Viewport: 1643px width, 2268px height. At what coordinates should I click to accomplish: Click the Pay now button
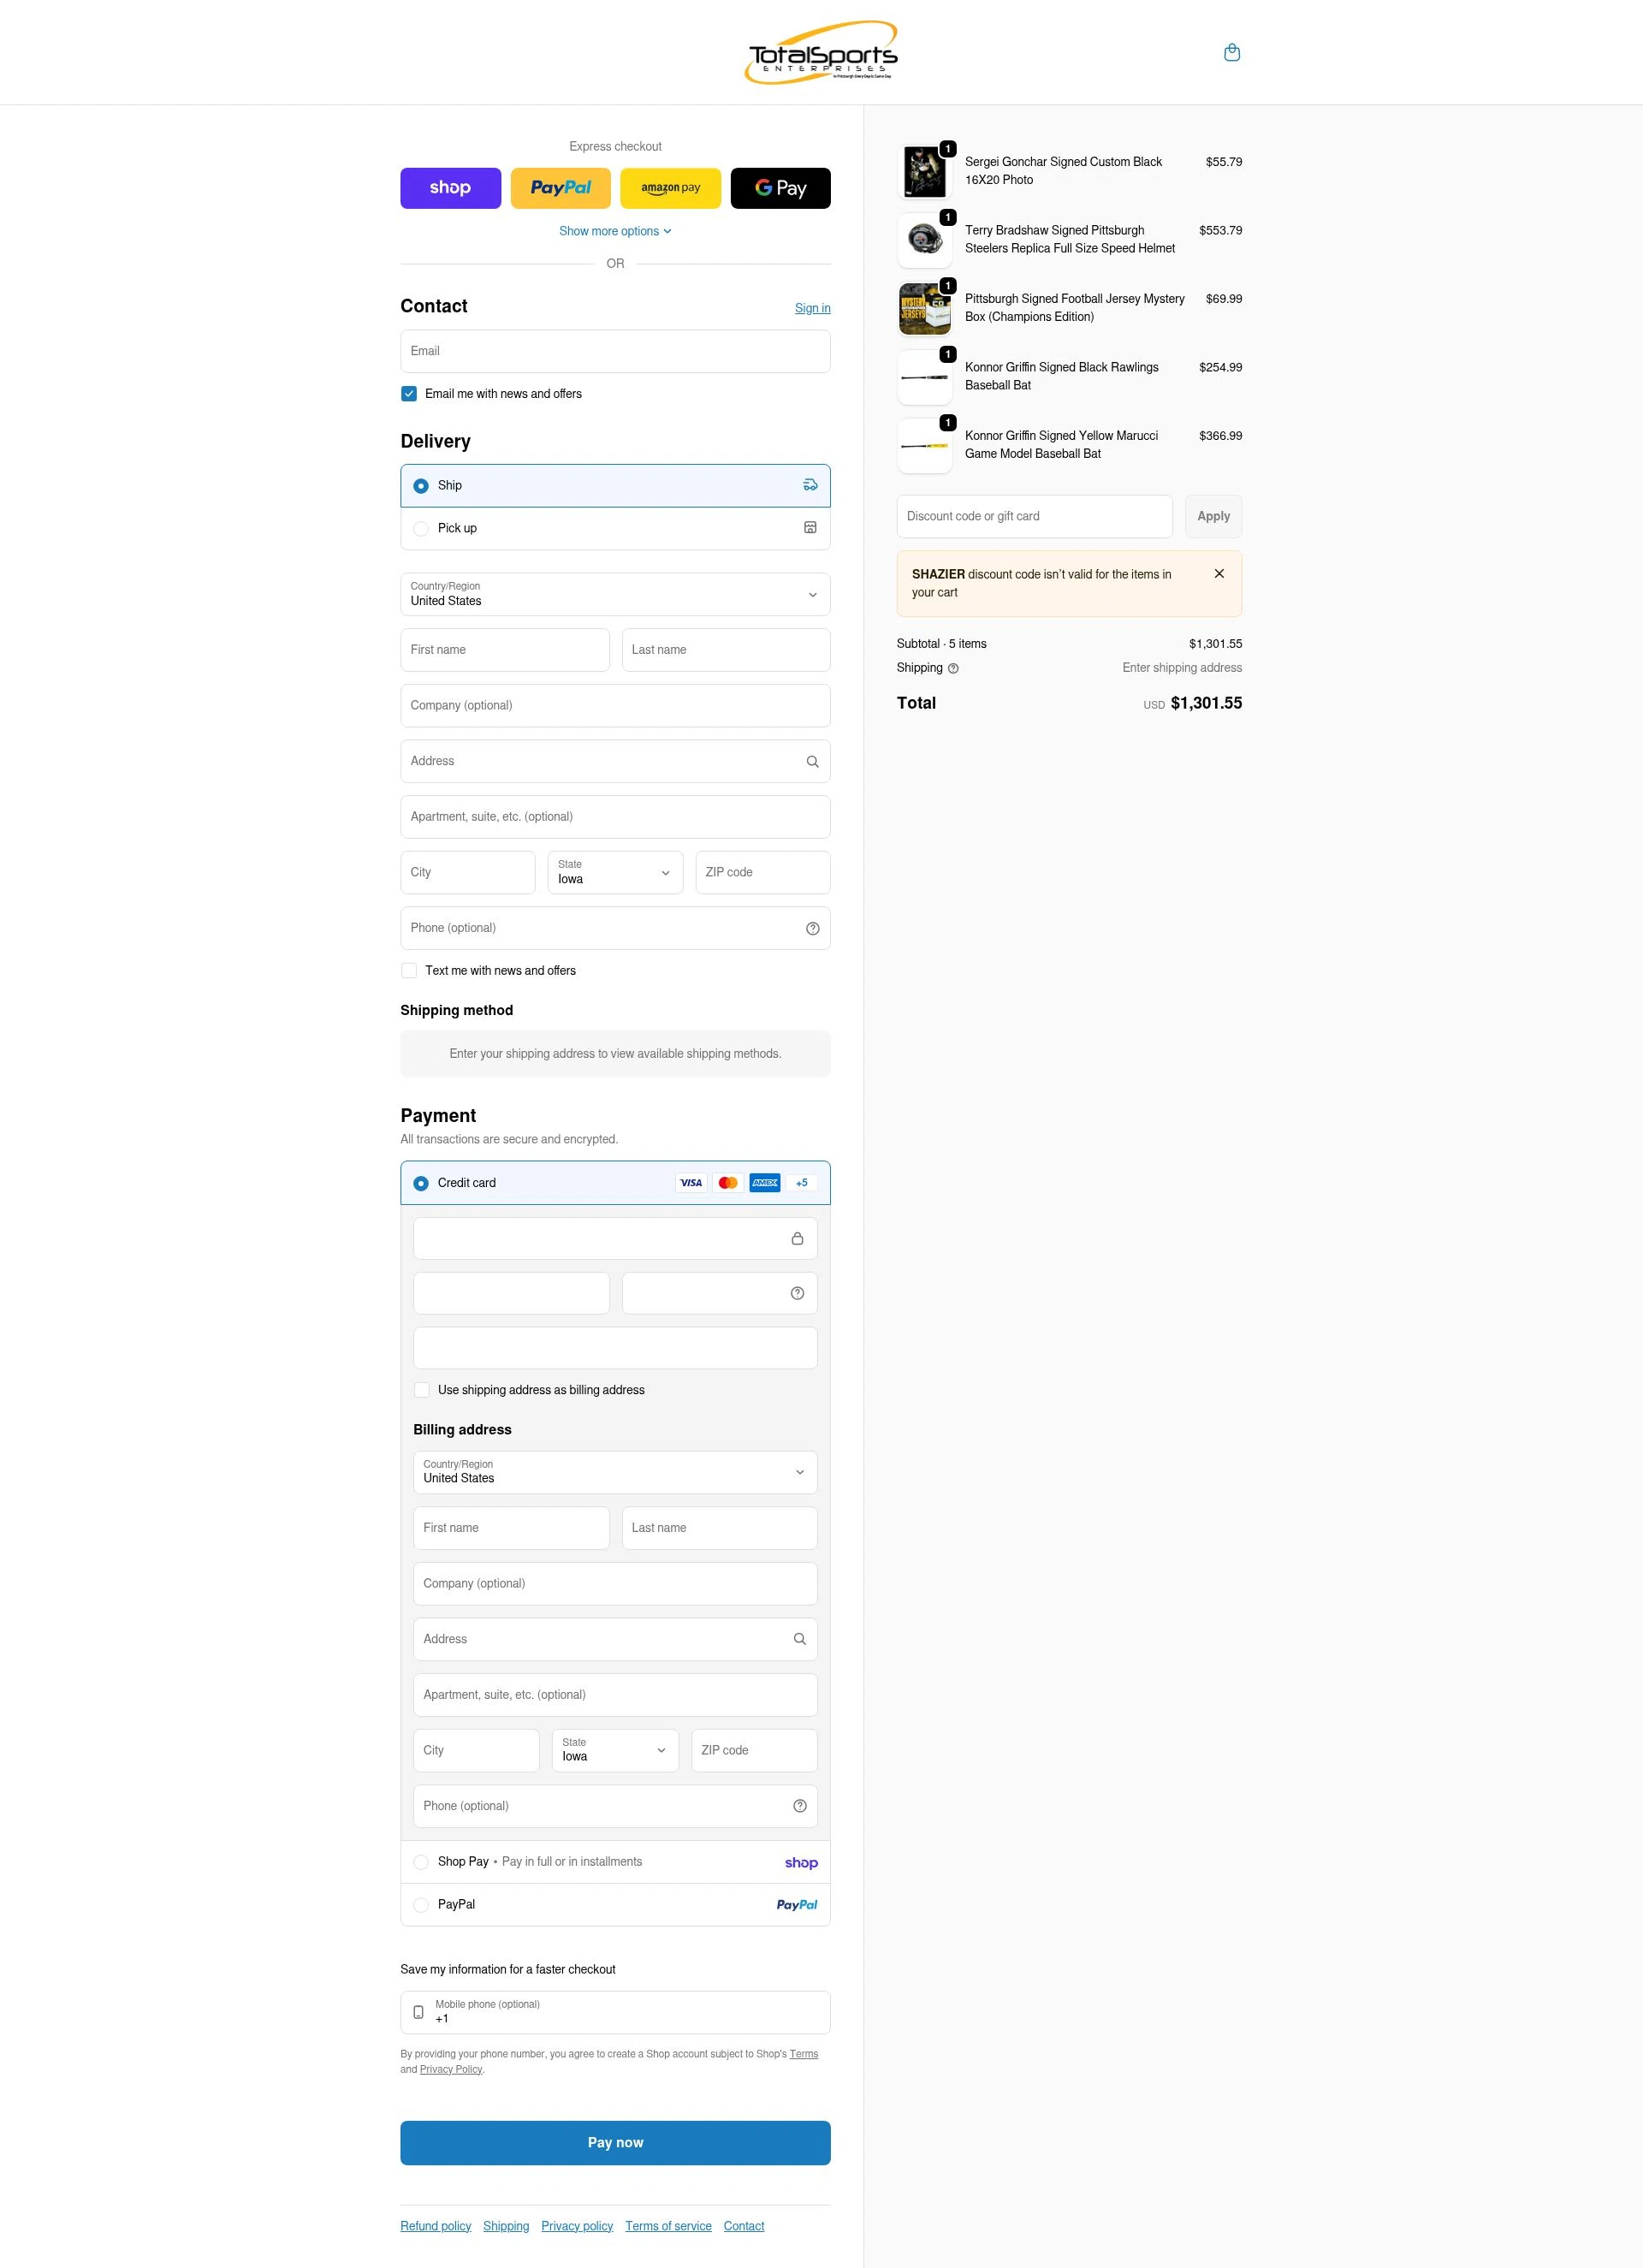click(x=615, y=2142)
